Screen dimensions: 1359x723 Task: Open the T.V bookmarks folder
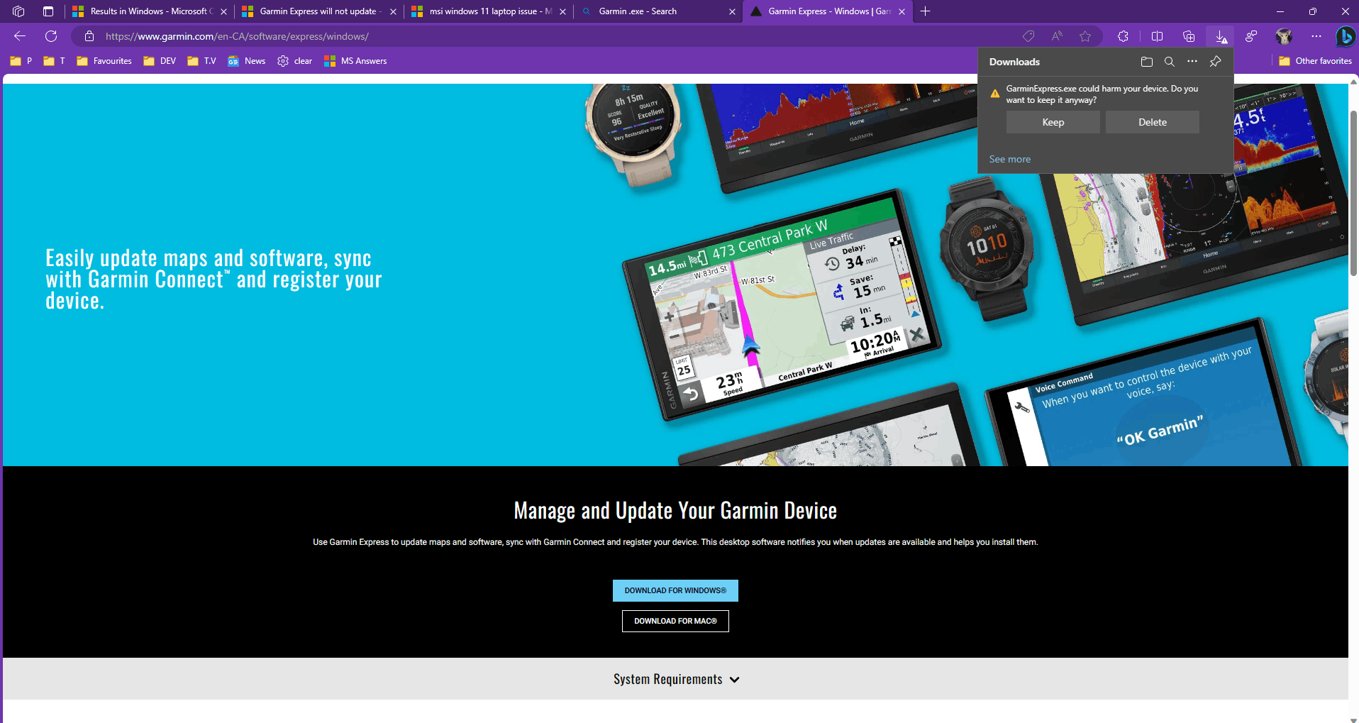(x=201, y=61)
